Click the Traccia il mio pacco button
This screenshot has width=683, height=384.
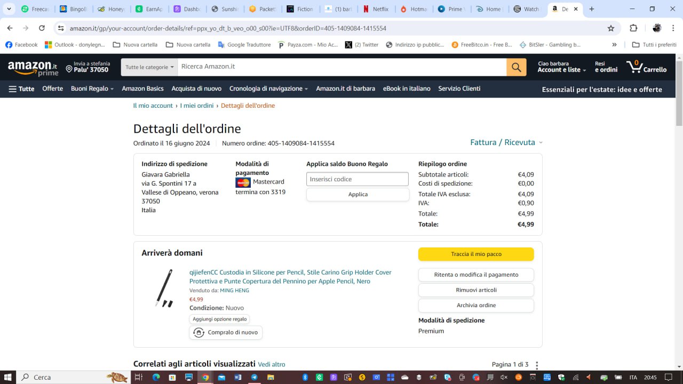(x=476, y=254)
